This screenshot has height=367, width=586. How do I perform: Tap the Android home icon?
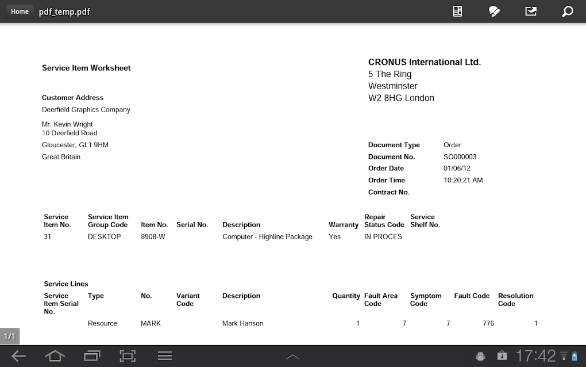point(55,356)
